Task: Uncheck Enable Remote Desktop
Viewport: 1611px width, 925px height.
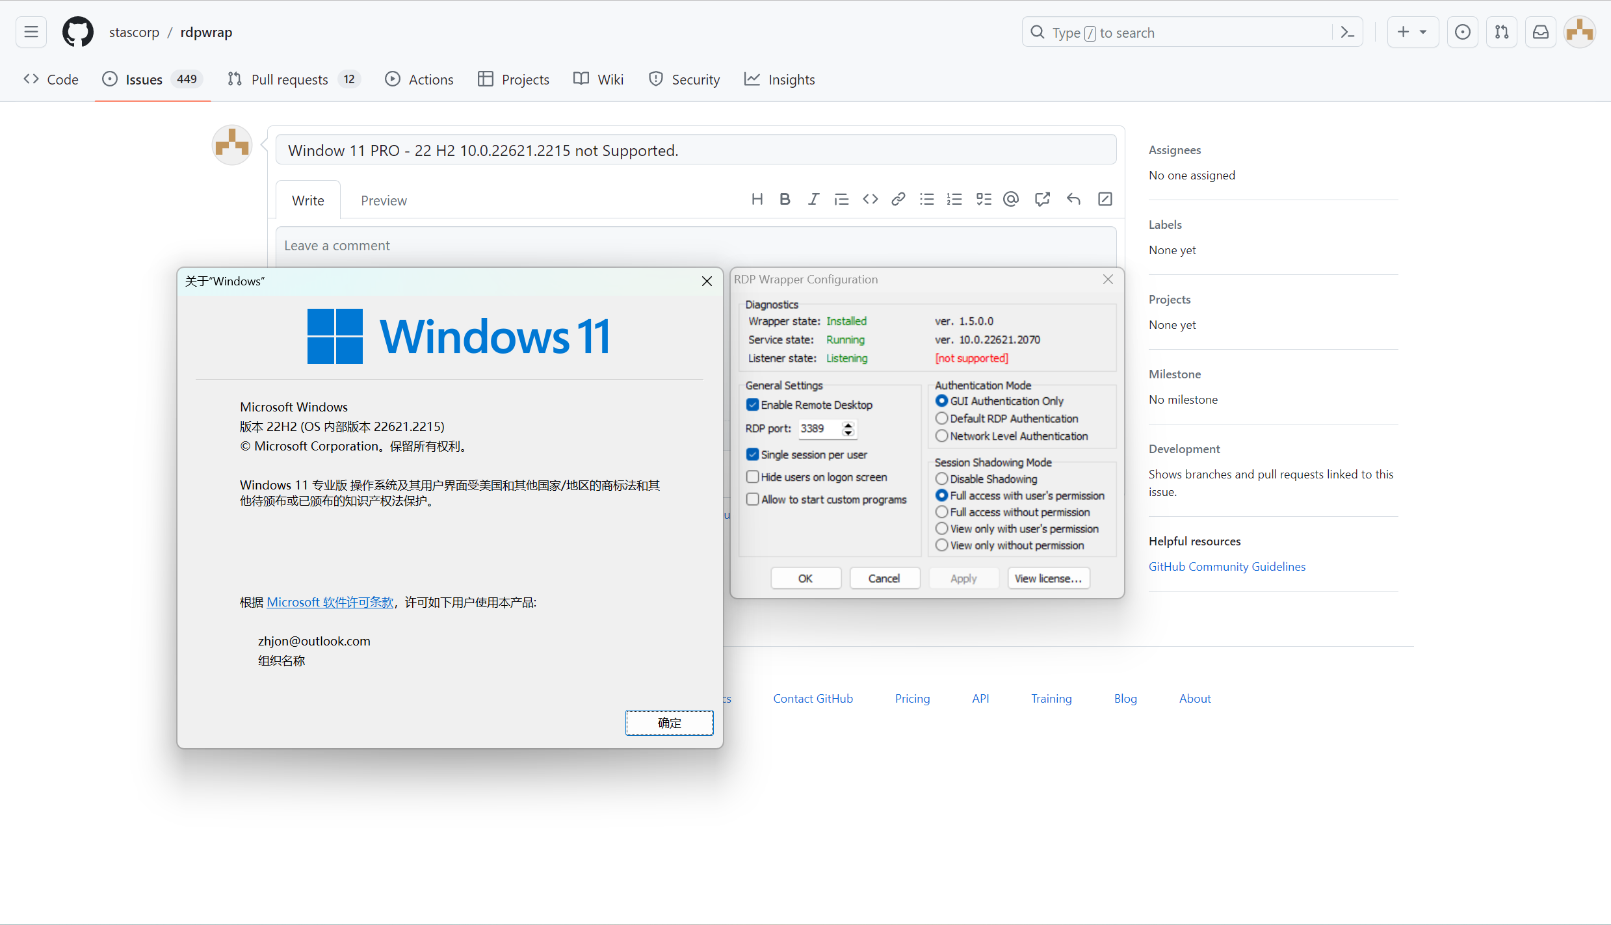Action: point(753,404)
